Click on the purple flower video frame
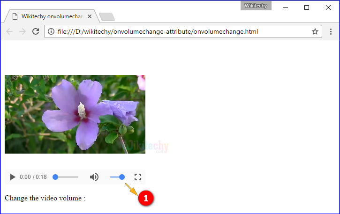Image resolution: width=340 pixels, height=214 pixels. click(75, 114)
